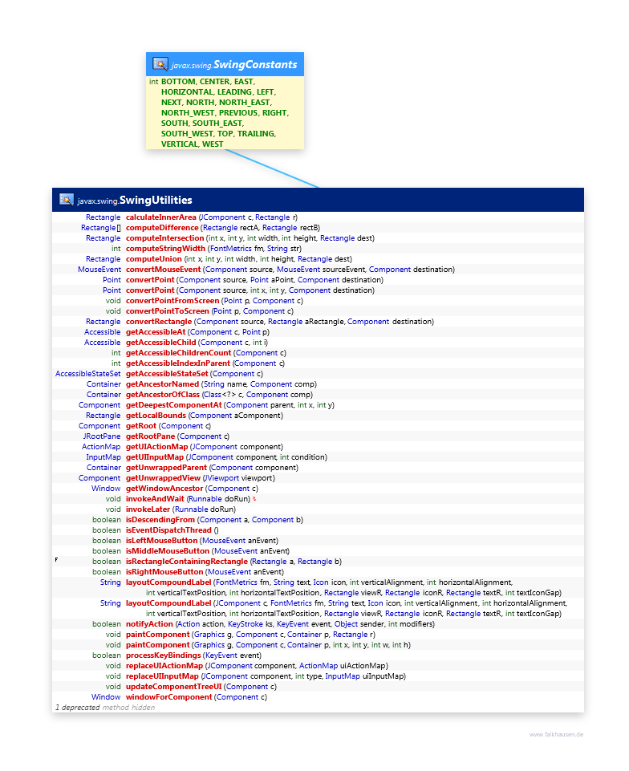Open the getAccessibleChildrenCount method
The width and height of the screenshot is (629, 771).
coord(179,352)
